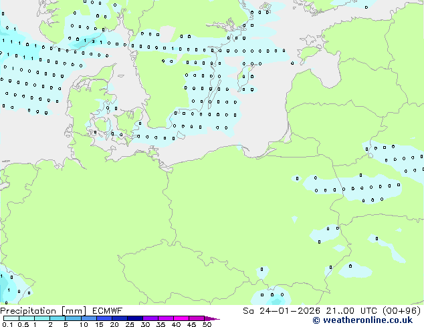
Task: Click the '[mm]' unit label
Action: pyautogui.click(x=74, y=311)
